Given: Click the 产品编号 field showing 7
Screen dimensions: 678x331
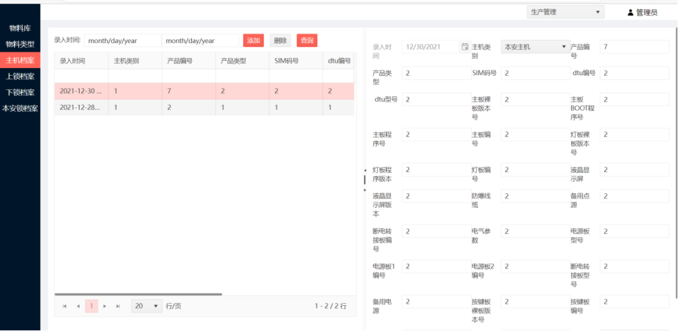Looking at the screenshot, I should 634,46.
